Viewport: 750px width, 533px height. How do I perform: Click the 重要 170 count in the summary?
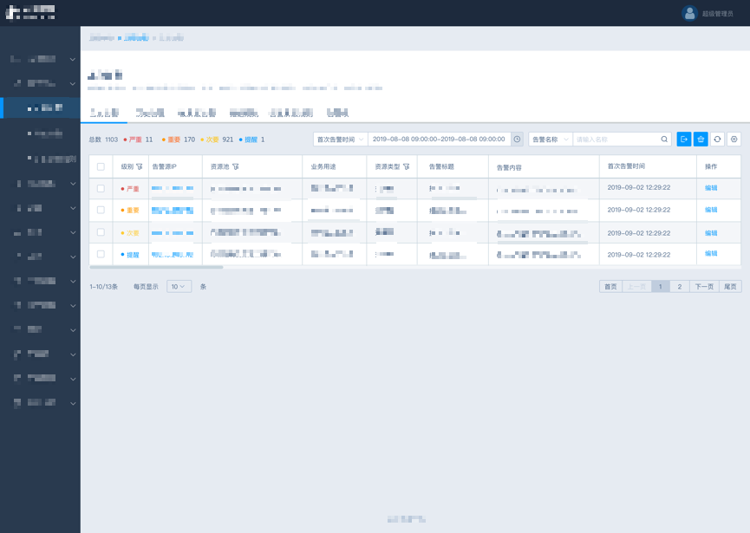click(x=179, y=140)
